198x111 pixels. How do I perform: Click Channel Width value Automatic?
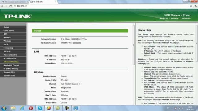(65, 92)
